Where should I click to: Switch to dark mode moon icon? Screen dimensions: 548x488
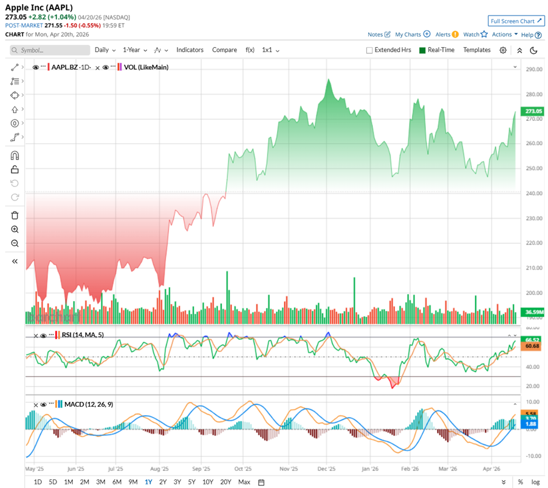pyautogui.click(x=533, y=50)
